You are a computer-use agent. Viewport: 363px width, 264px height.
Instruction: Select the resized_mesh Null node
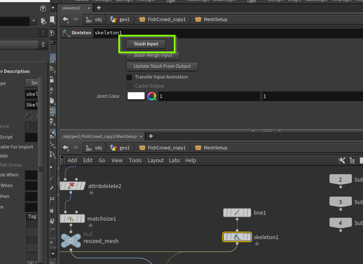coord(71,241)
